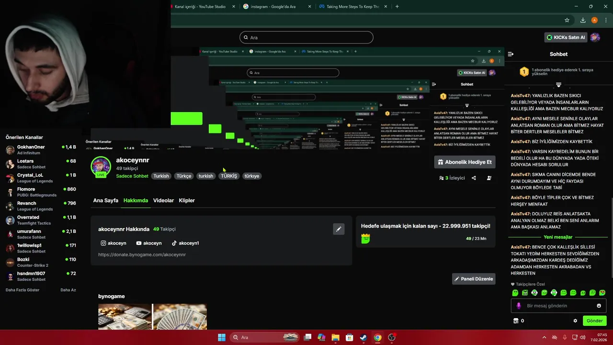
Task: Open Steam from the taskbar
Action: 363,337
